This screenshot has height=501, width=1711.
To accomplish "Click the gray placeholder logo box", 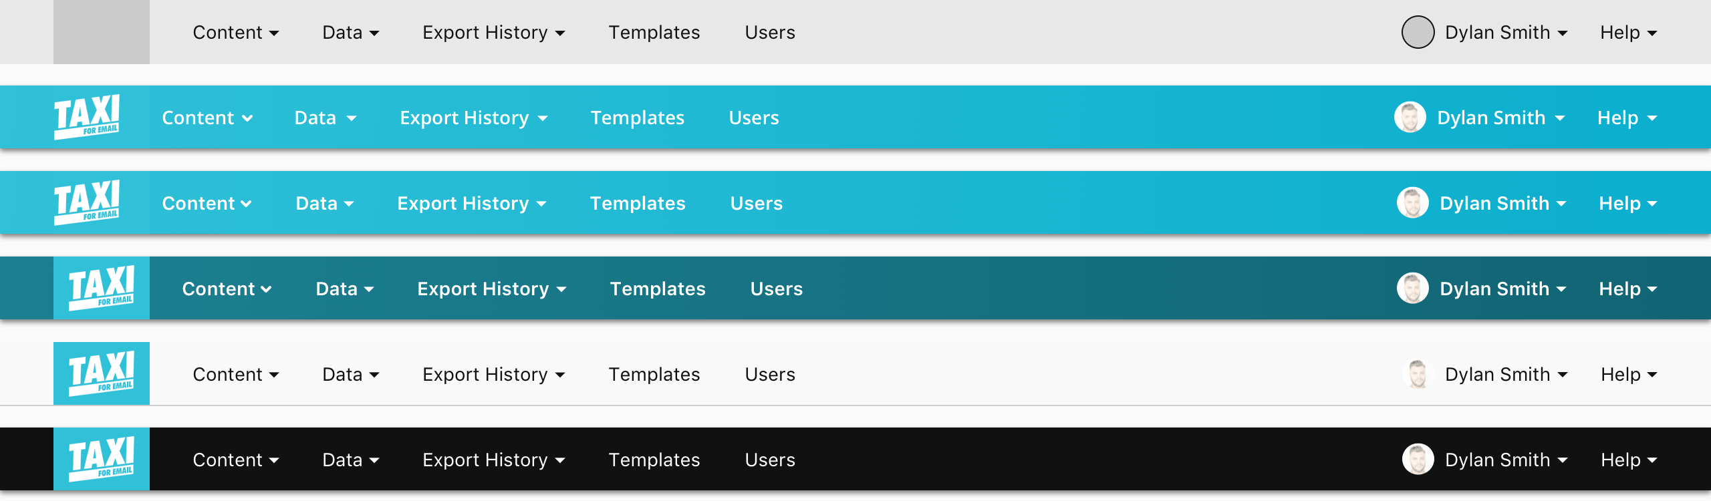I will pyautogui.click(x=102, y=32).
